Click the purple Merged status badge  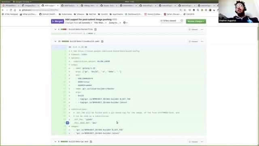(x=57, y=21)
